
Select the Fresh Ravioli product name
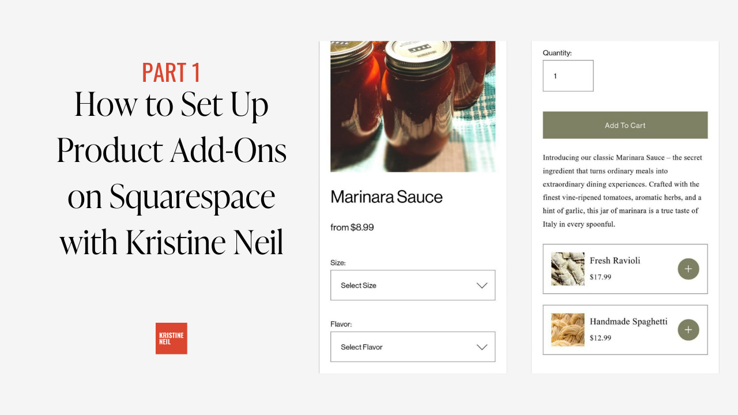coord(615,261)
